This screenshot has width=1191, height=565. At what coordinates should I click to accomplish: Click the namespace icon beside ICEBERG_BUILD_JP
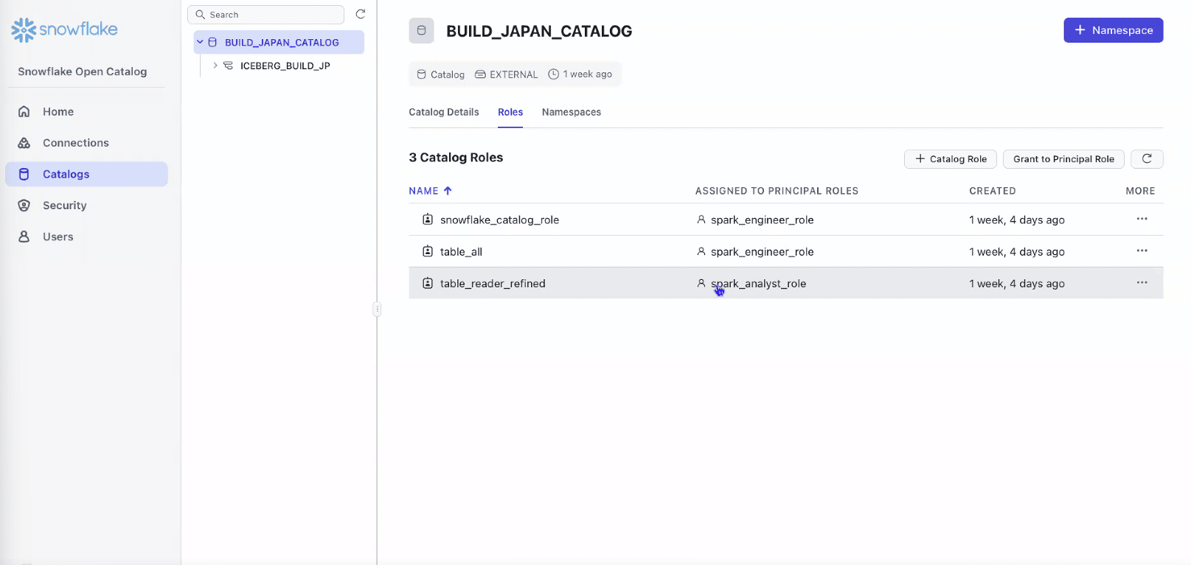[229, 66]
